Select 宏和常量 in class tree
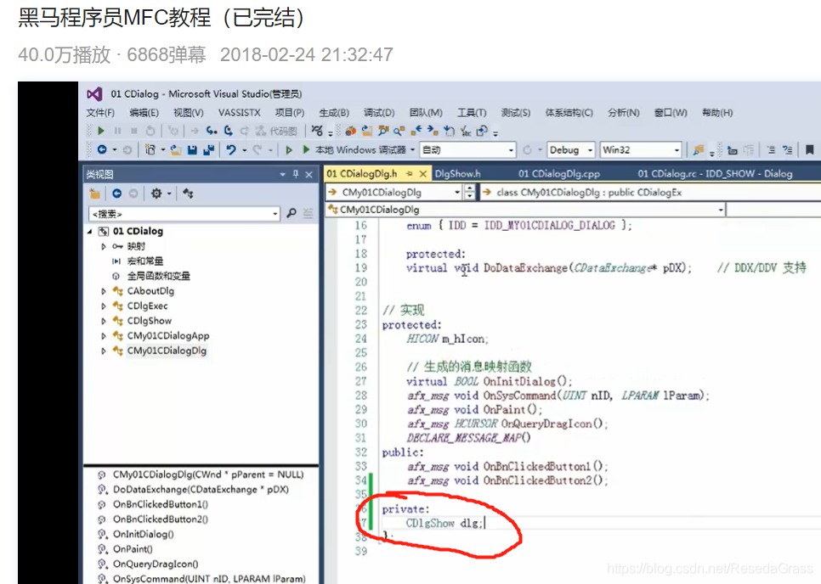 click(x=145, y=261)
